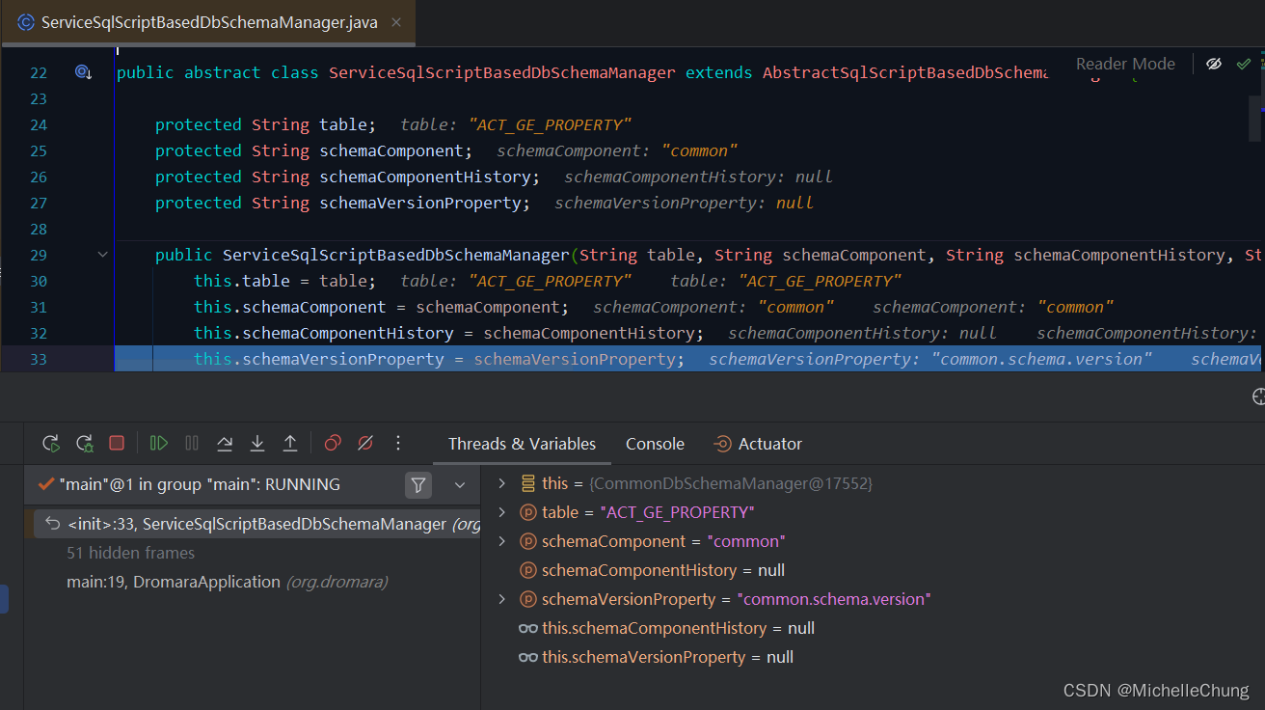
Task: Click the editor's vertical scrollbar thumb
Action: [x=1254, y=119]
